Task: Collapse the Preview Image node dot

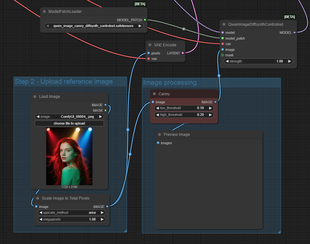Action: (x=159, y=135)
